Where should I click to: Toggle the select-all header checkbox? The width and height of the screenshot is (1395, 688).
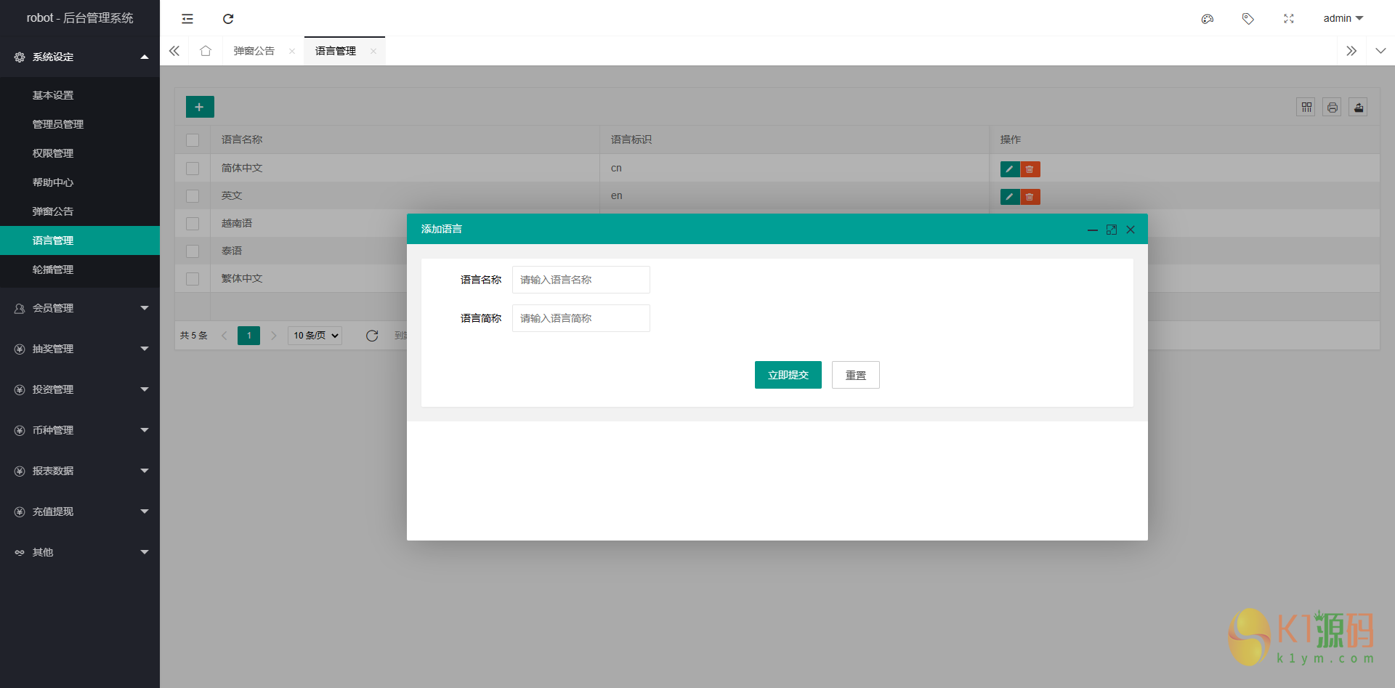(193, 140)
